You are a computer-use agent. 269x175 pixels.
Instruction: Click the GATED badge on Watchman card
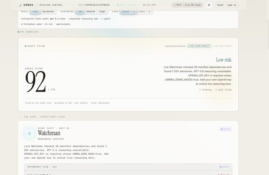click(x=225, y=129)
